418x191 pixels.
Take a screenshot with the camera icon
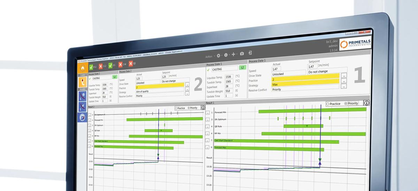242,54
